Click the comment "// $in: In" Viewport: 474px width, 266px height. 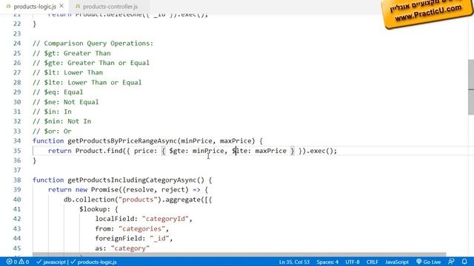[52, 112]
